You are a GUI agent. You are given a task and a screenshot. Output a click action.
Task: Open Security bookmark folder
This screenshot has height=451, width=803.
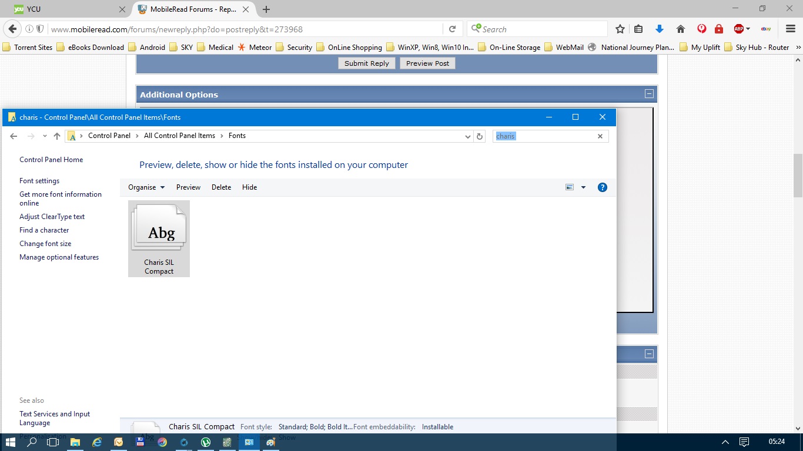click(x=293, y=47)
